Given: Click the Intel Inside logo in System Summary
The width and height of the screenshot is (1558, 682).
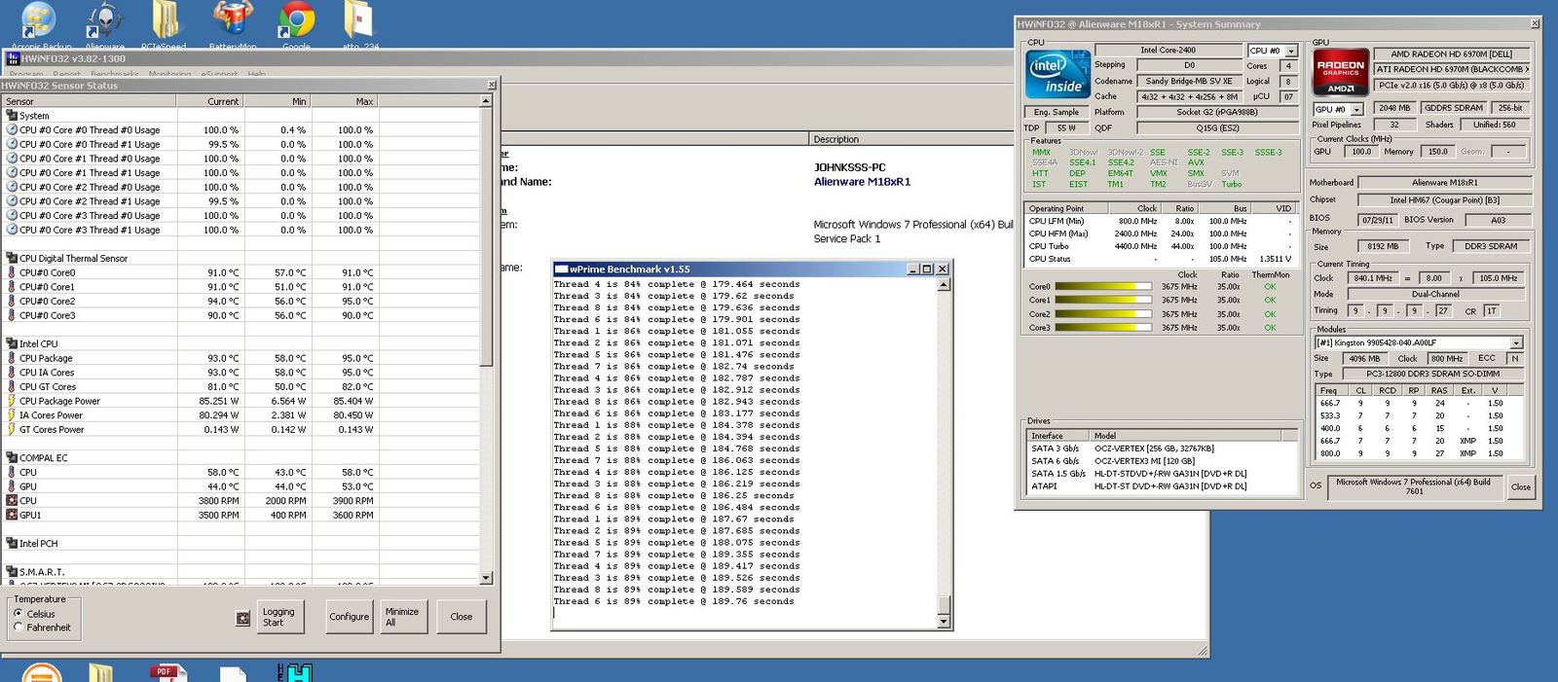Looking at the screenshot, I should click(x=1057, y=74).
